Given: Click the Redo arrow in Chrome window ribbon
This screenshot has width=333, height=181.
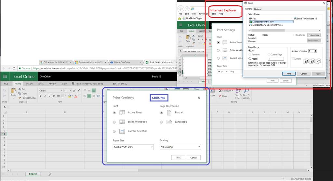Looking at the screenshot, I should coord(5,96).
